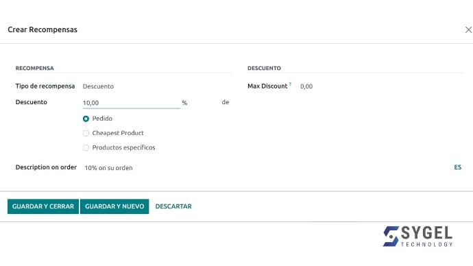Click DESCARTAR to discard changes

(x=173, y=206)
